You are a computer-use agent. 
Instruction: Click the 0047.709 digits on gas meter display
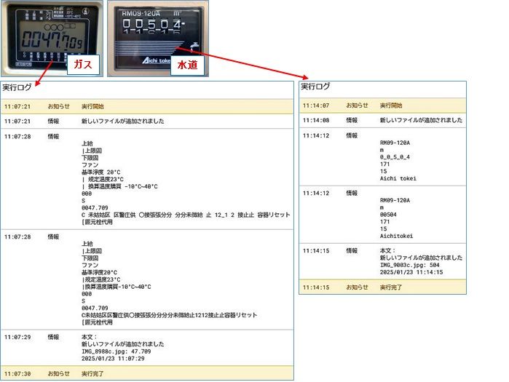click(52, 39)
